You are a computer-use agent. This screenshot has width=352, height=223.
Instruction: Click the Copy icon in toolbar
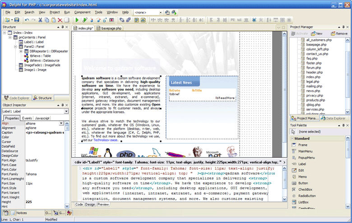coord(46,20)
